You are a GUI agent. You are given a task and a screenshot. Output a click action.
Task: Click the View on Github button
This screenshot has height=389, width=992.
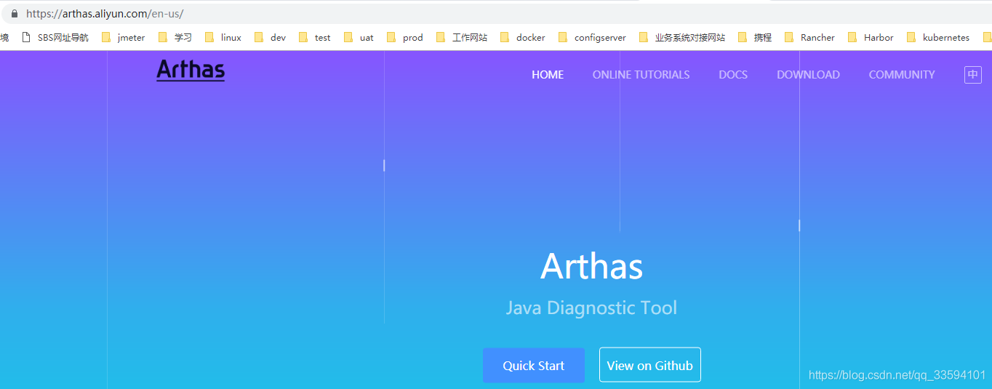pos(650,365)
